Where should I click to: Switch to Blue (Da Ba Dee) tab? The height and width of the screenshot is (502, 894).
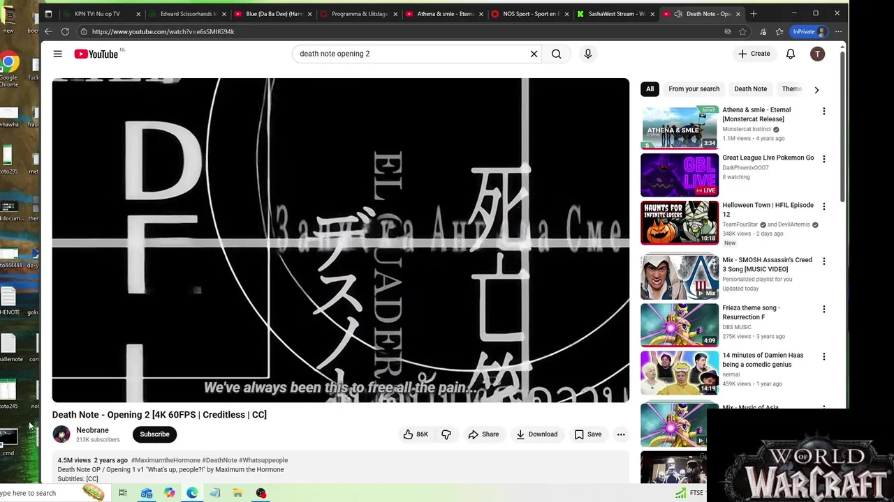[x=272, y=14]
